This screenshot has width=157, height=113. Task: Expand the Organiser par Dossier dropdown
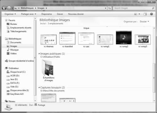[144, 22]
